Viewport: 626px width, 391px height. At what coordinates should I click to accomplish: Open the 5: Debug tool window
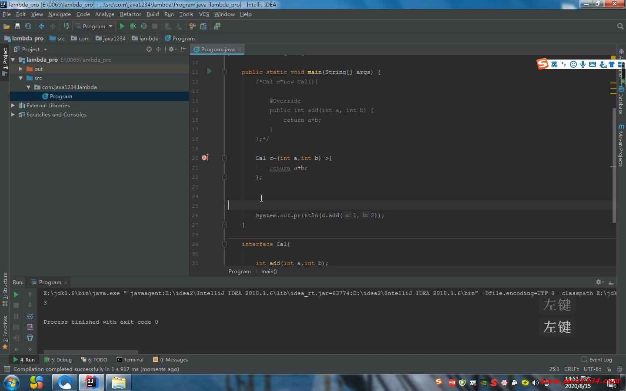(58, 359)
